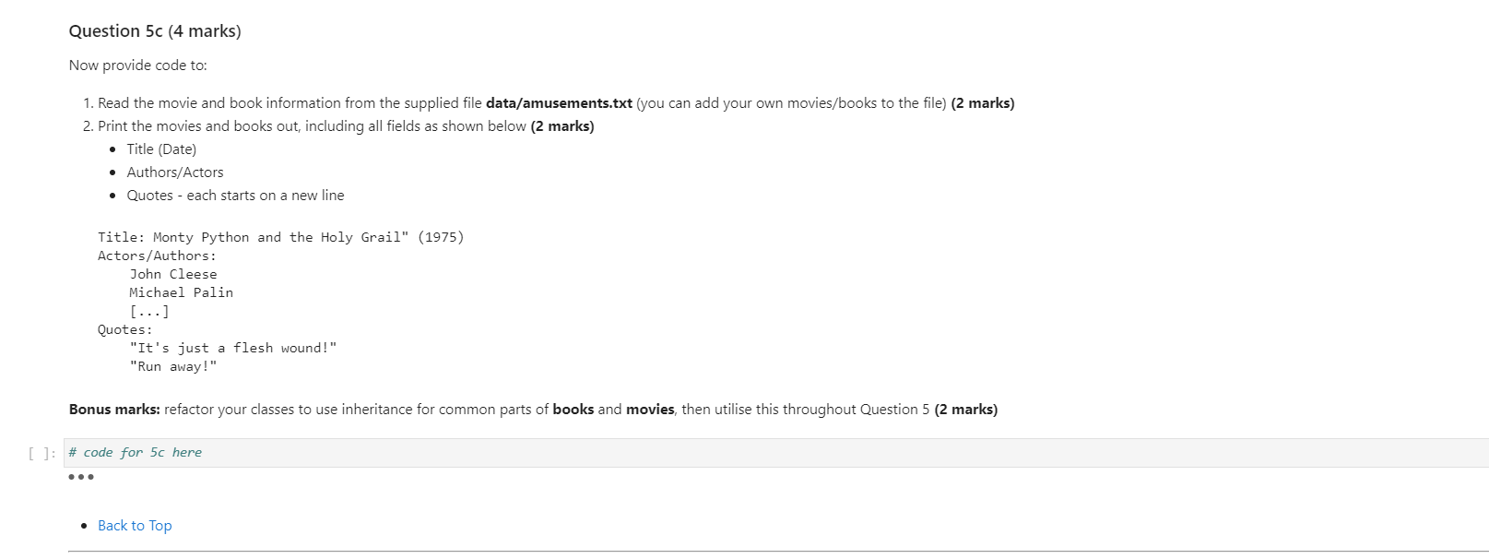Image resolution: width=1489 pixels, height=559 pixels.
Task: Select the empty cell execution prompt brackets
Action: 41,453
